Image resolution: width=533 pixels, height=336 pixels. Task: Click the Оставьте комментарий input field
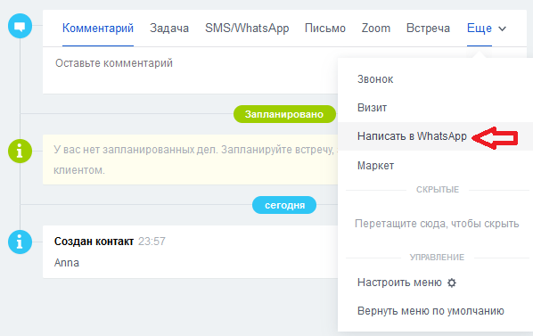pos(191,70)
